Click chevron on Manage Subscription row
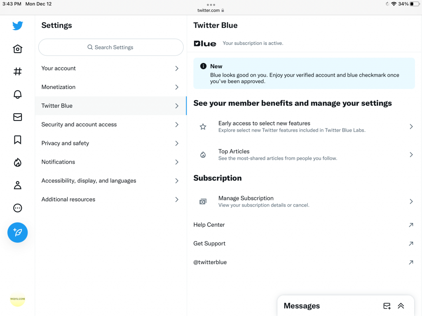The image size is (422, 316). 411,202
